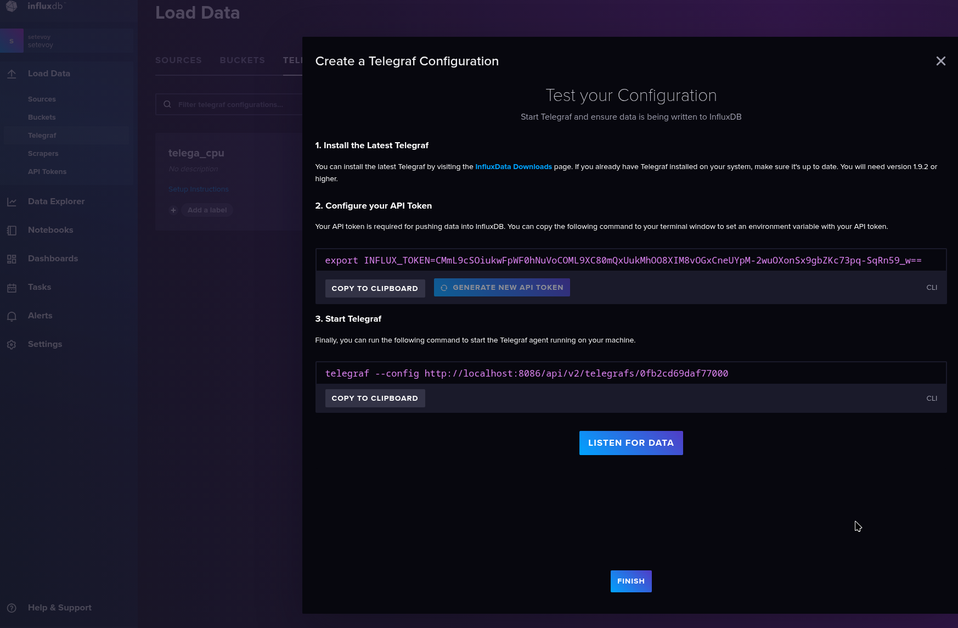Open Help & Support question icon

point(12,608)
